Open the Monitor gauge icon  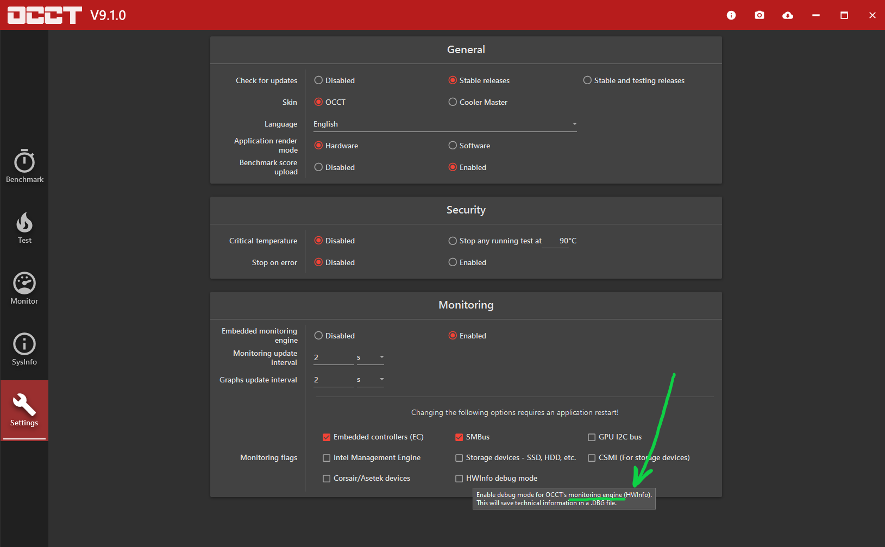(24, 283)
